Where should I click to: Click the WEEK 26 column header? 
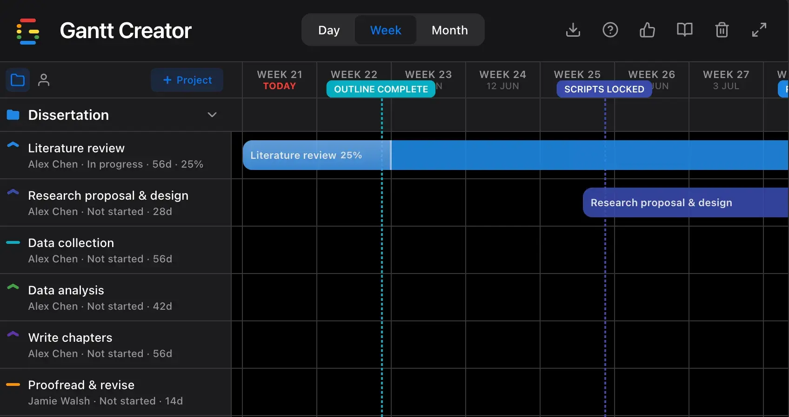(652, 74)
